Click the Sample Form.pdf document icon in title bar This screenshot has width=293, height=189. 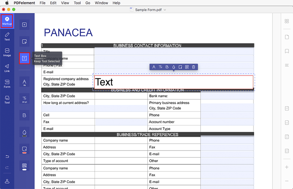coord(131,10)
